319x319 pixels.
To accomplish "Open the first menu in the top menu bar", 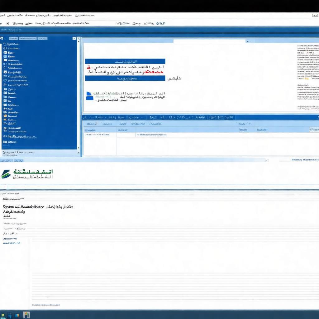I will pos(2,15).
